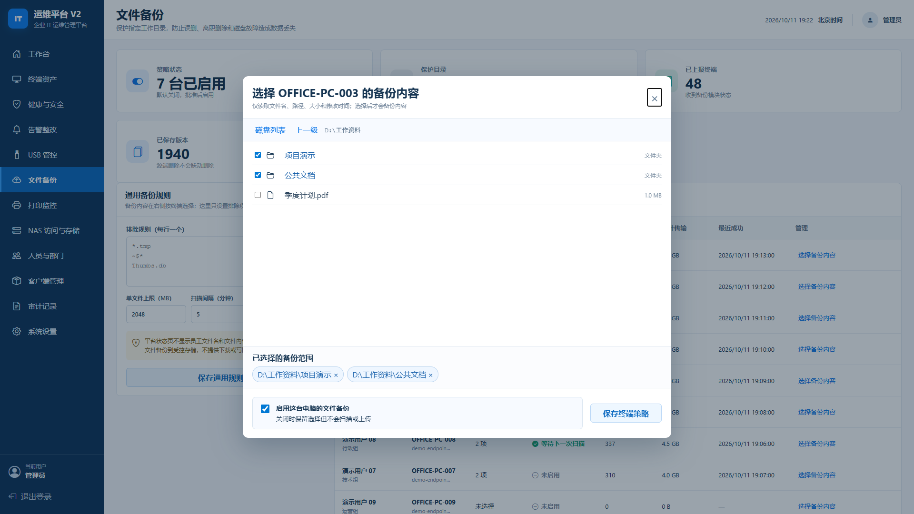
Task: Click 退出登录 at the sidebar bottom
Action: 30,496
